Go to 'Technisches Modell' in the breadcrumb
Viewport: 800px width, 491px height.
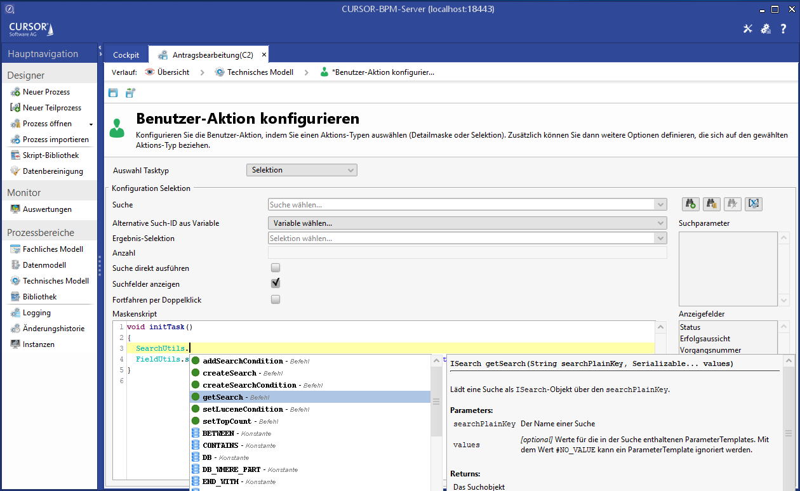pyautogui.click(x=260, y=72)
